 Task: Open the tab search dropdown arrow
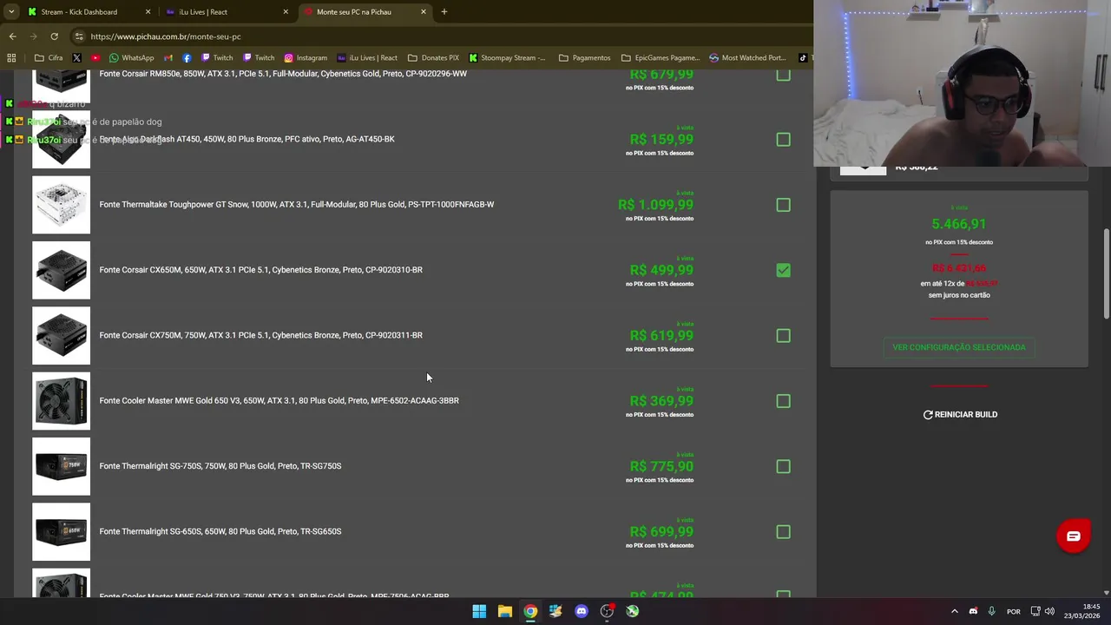(x=11, y=12)
